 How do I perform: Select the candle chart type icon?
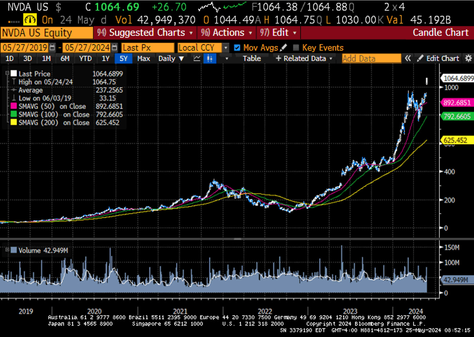(x=210, y=58)
